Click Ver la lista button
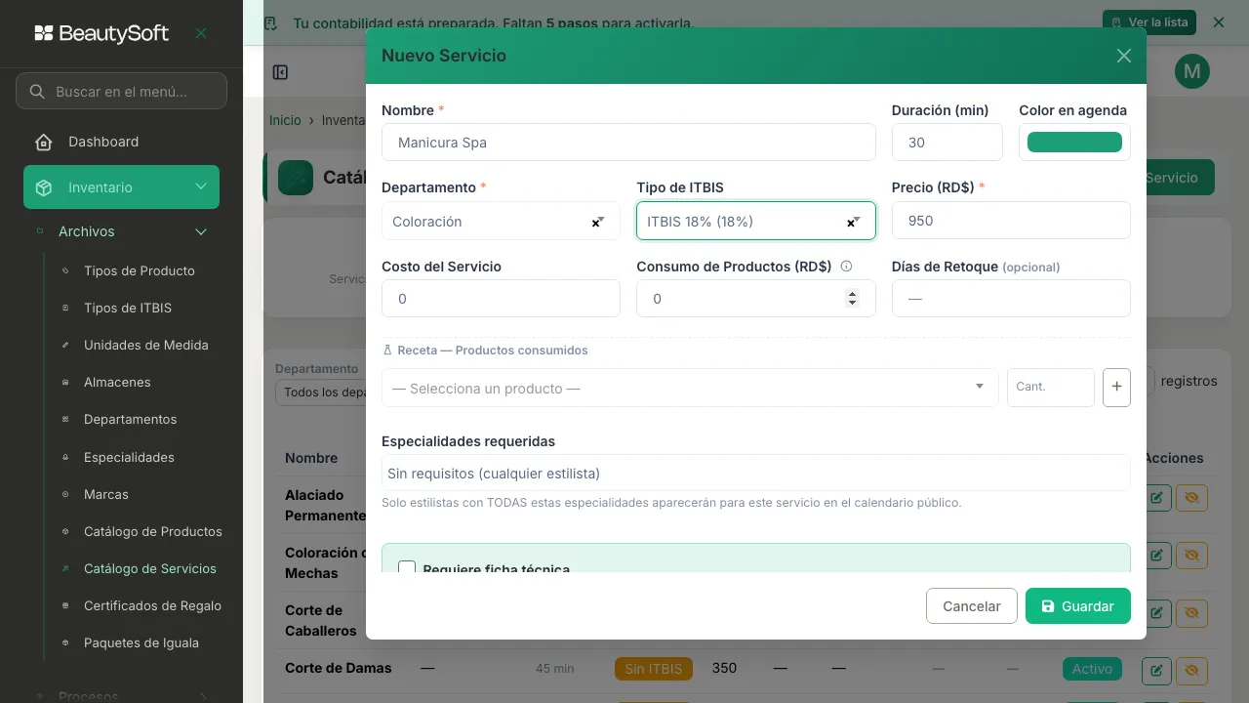Screen dimensions: 1249x703 [x=1148, y=21]
